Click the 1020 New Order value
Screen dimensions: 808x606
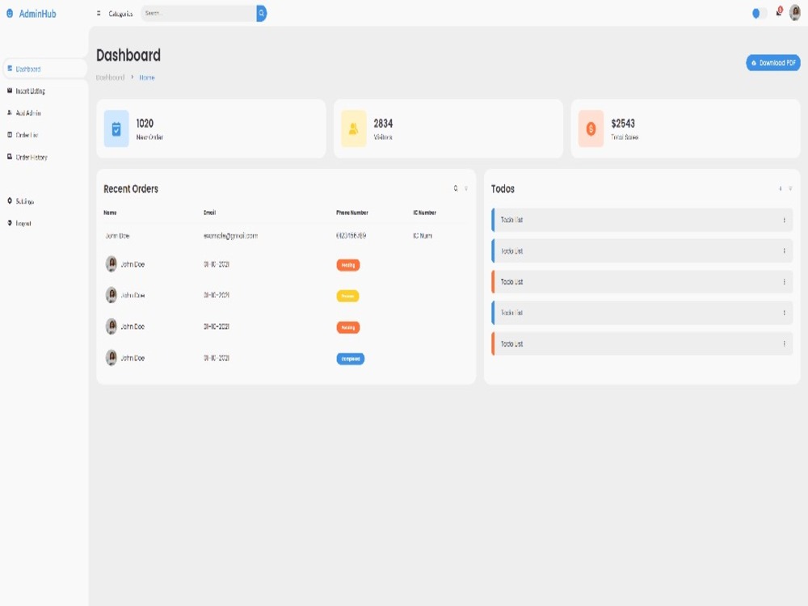point(145,124)
